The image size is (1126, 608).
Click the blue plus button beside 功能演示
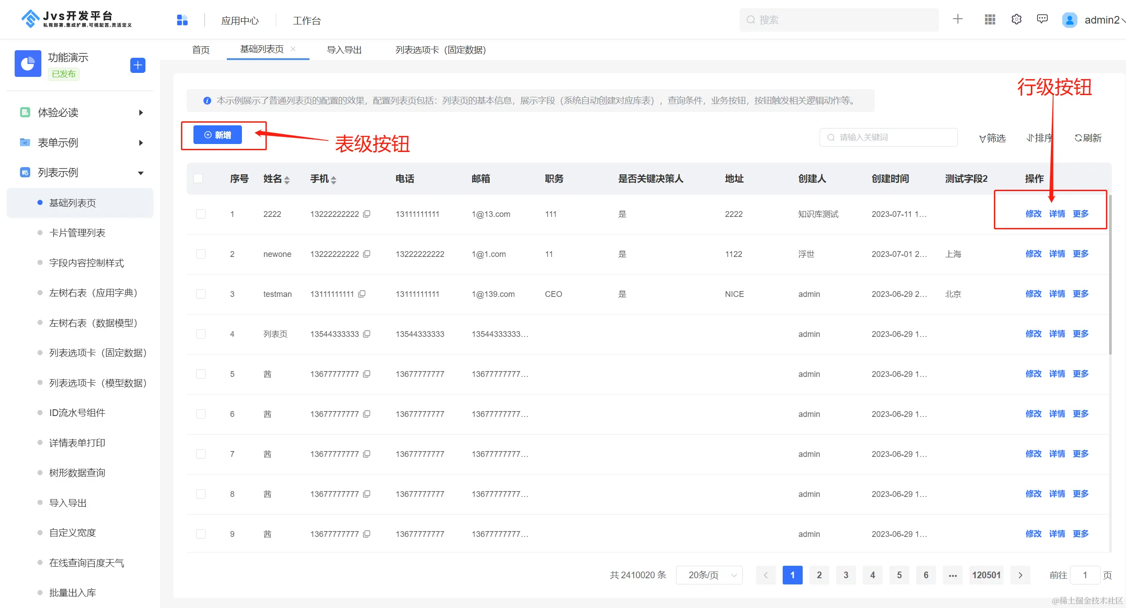click(x=138, y=65)
